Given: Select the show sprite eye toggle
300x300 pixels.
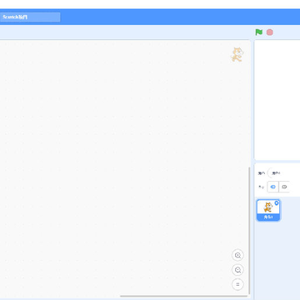Looking at the screenshot, I should tap(272, 187).
